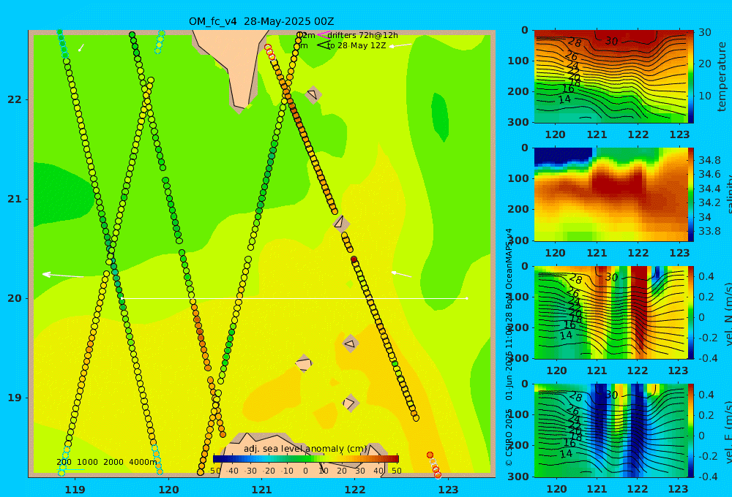Click the 'OM_fc_v4 28-May-2025 00Z' plot title
Viewport: 732px width, 497px height.
(261, 21)
